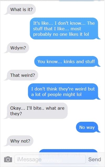The image size is (105, 167).
Task: Tap the Send button
Action: click(94, 159)
